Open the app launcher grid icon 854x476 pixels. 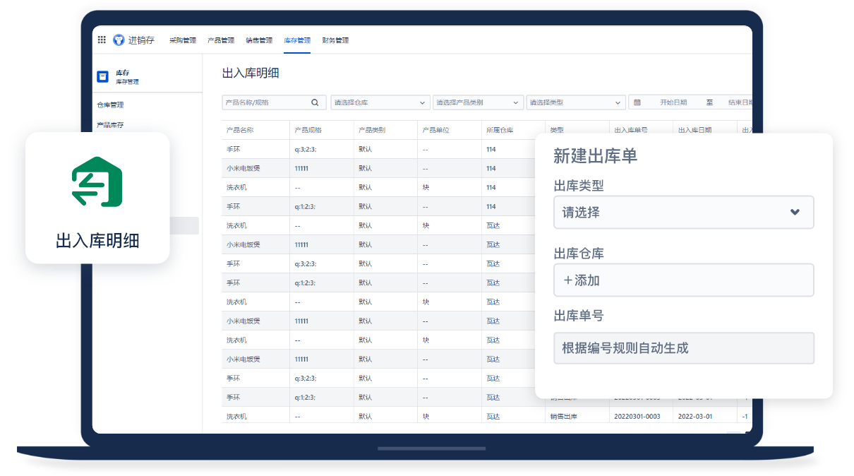(102, 40)
